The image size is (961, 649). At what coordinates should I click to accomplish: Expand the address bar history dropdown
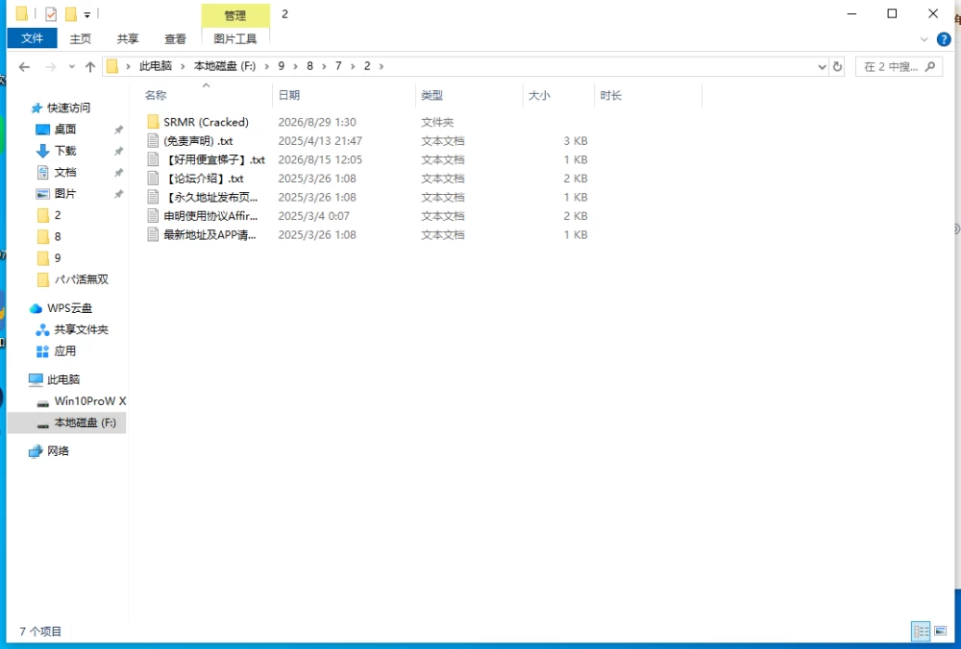tap(822, 67)
